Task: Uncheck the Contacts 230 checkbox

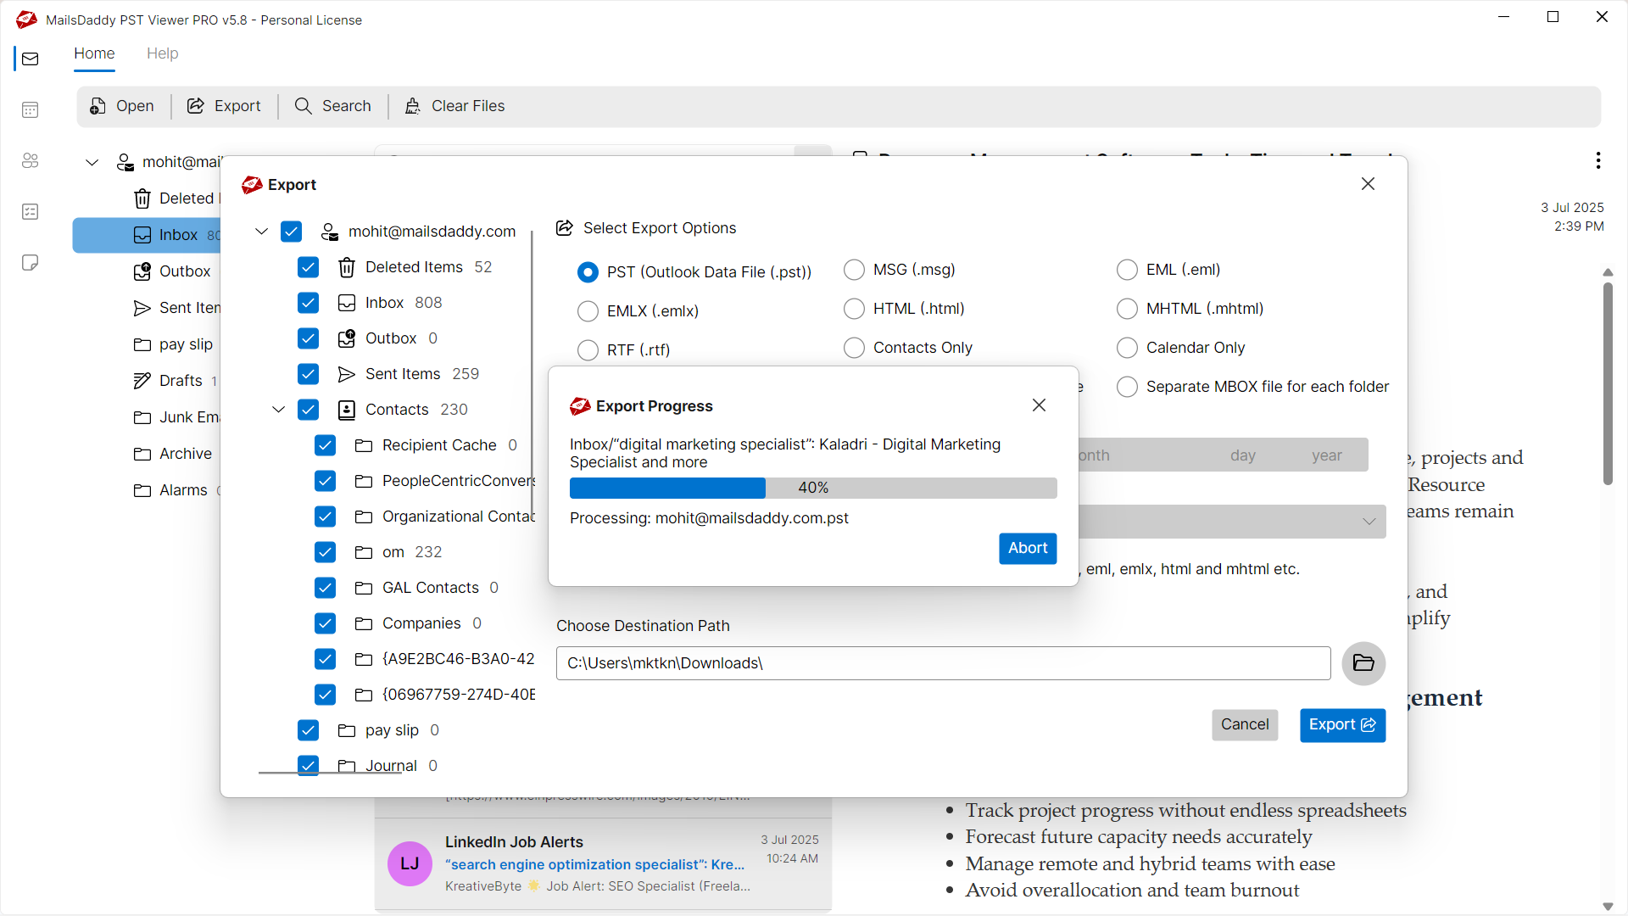Action: coord(308,410)
